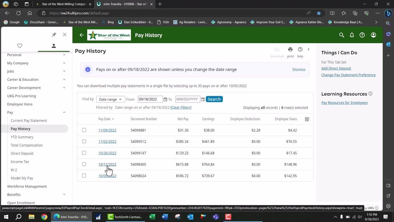Viewport: 394px width, 222px height.
Task: Open Excel from the taskbar
Action: tap(152, 217)
